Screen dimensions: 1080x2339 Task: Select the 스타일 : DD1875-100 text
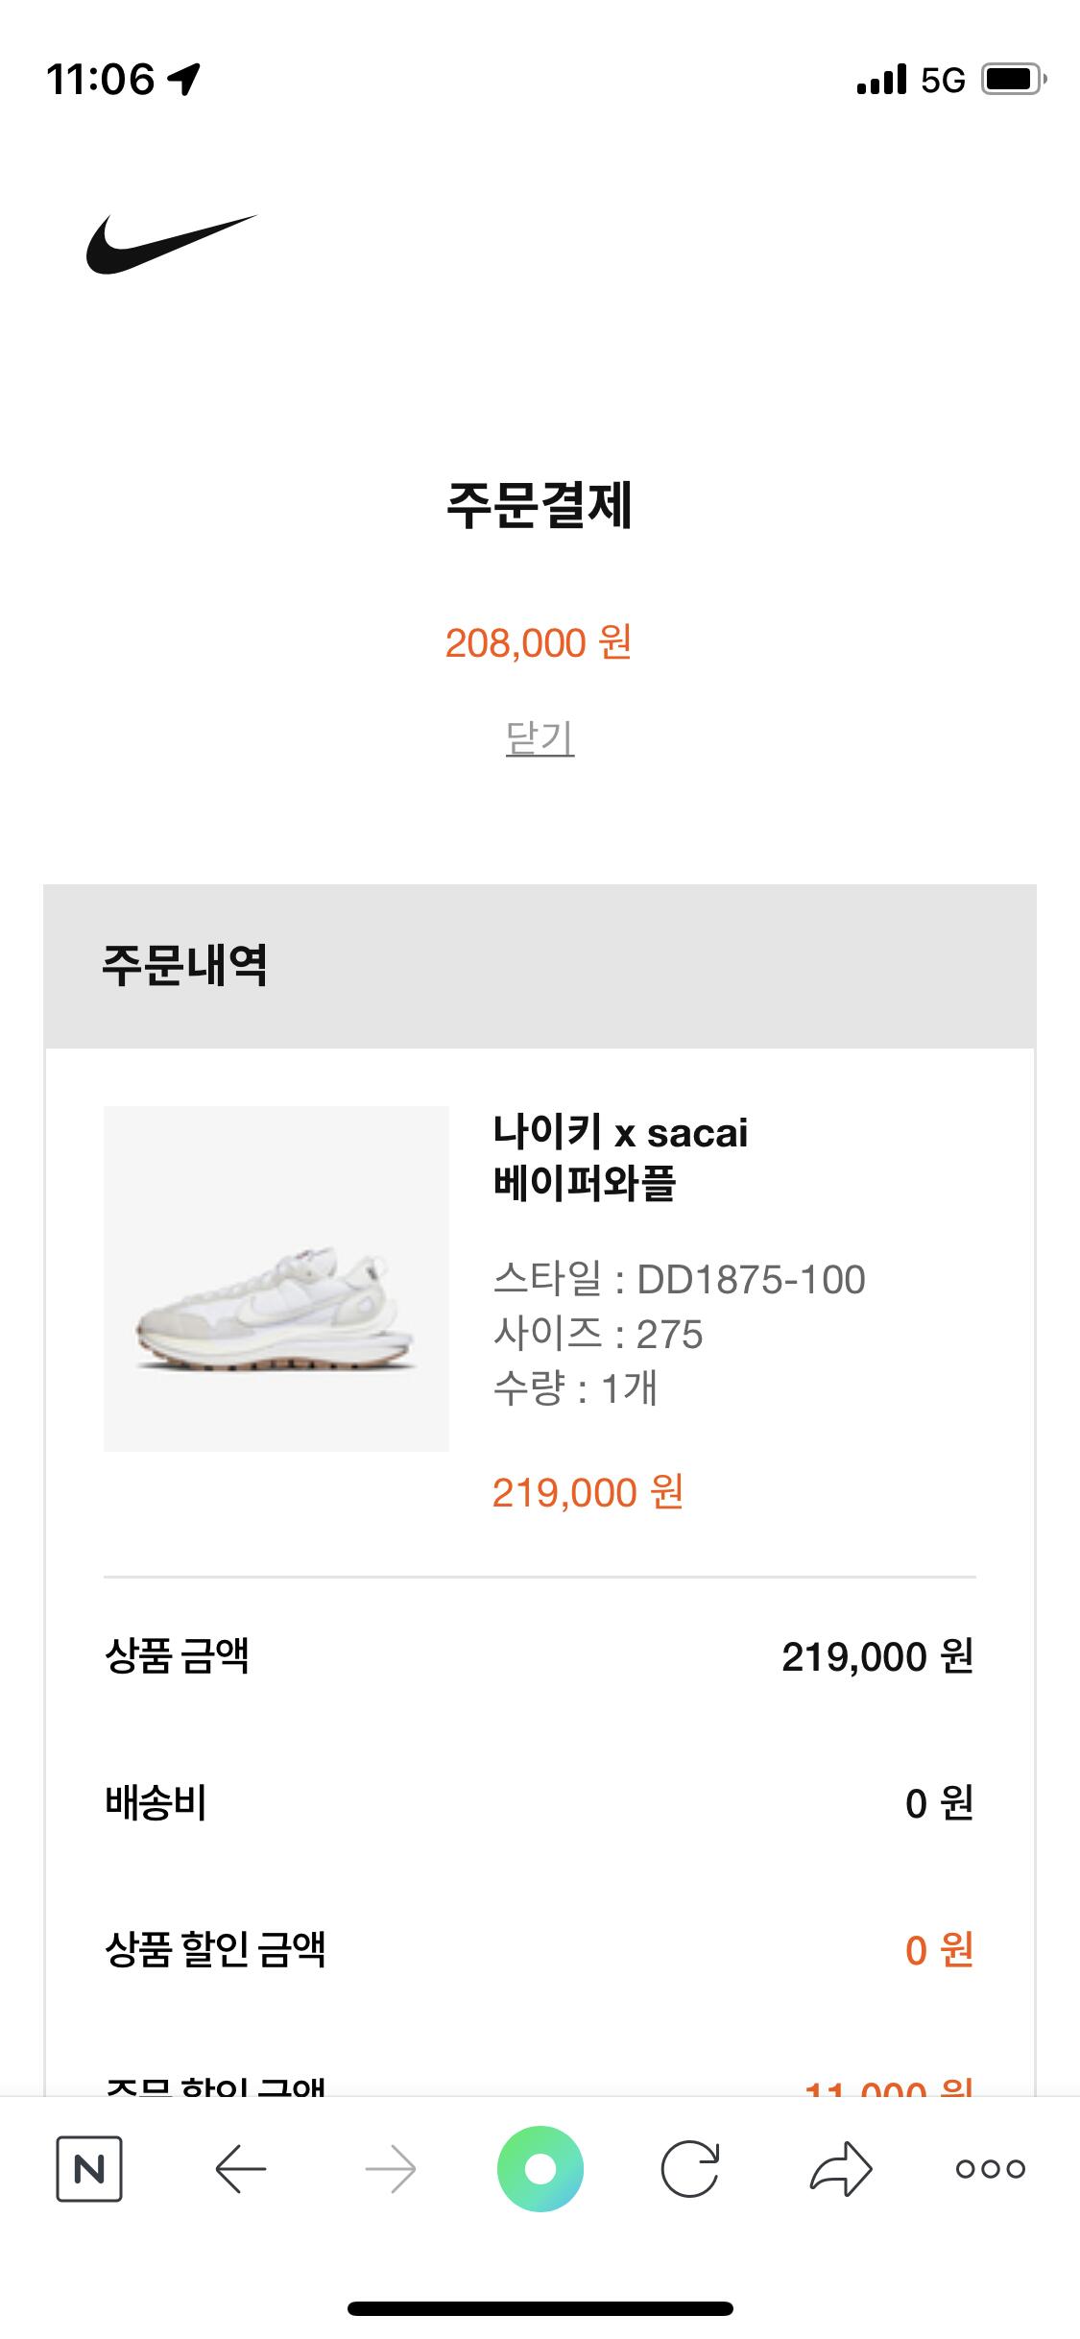click(679, 1279)
